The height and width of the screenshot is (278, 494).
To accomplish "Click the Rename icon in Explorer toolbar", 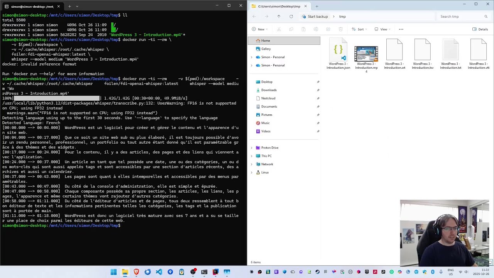I will pyautogui.click(x=316, y=29).
